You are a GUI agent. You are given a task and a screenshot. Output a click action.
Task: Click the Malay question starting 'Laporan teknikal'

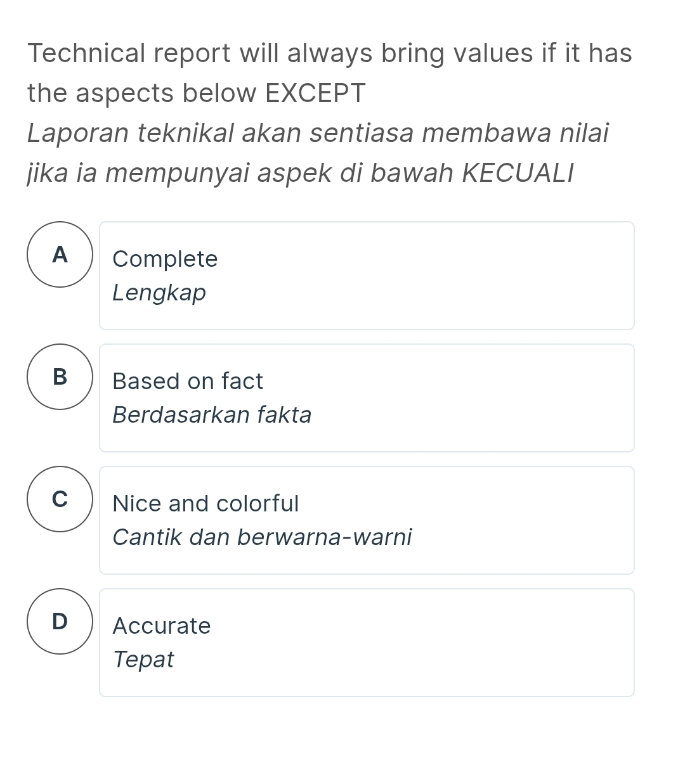pos(318,134)
